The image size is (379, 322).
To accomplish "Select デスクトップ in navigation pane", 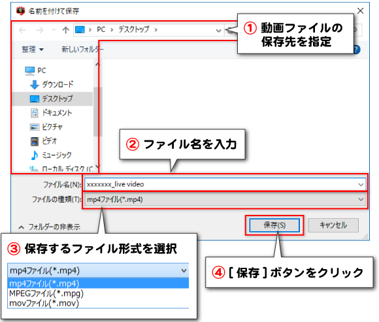I will click(x=51, y=99).
